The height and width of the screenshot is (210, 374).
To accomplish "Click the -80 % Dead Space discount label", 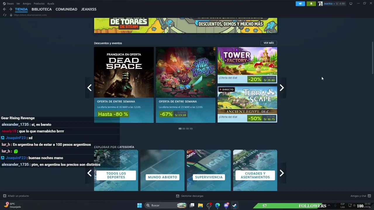I will click(113, 114).
